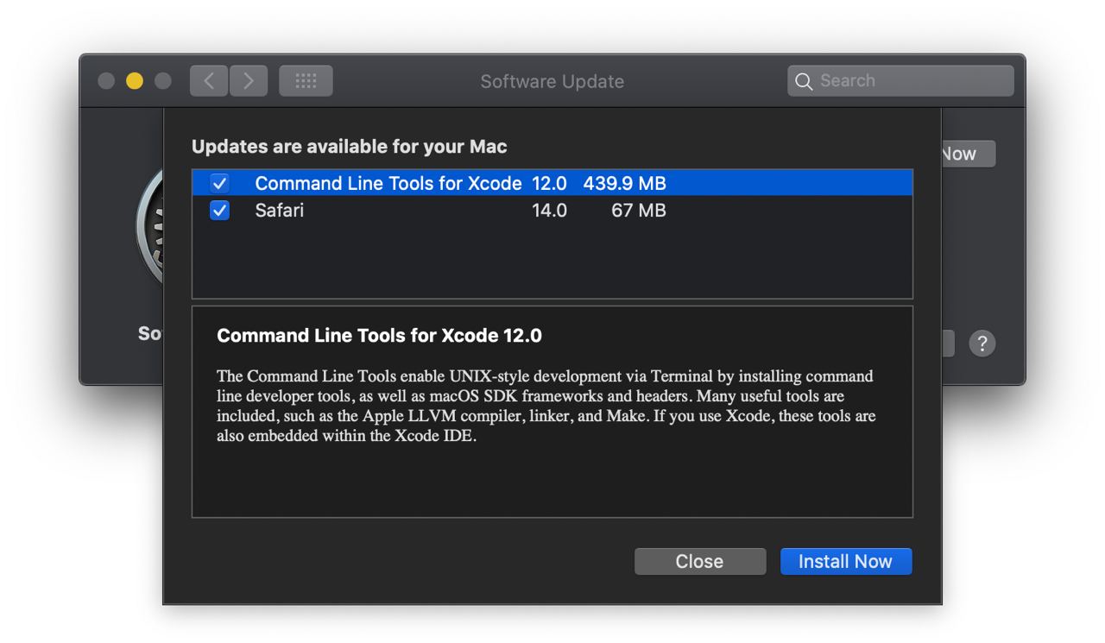Click the 439.9 MB size value

coord(625,183)
